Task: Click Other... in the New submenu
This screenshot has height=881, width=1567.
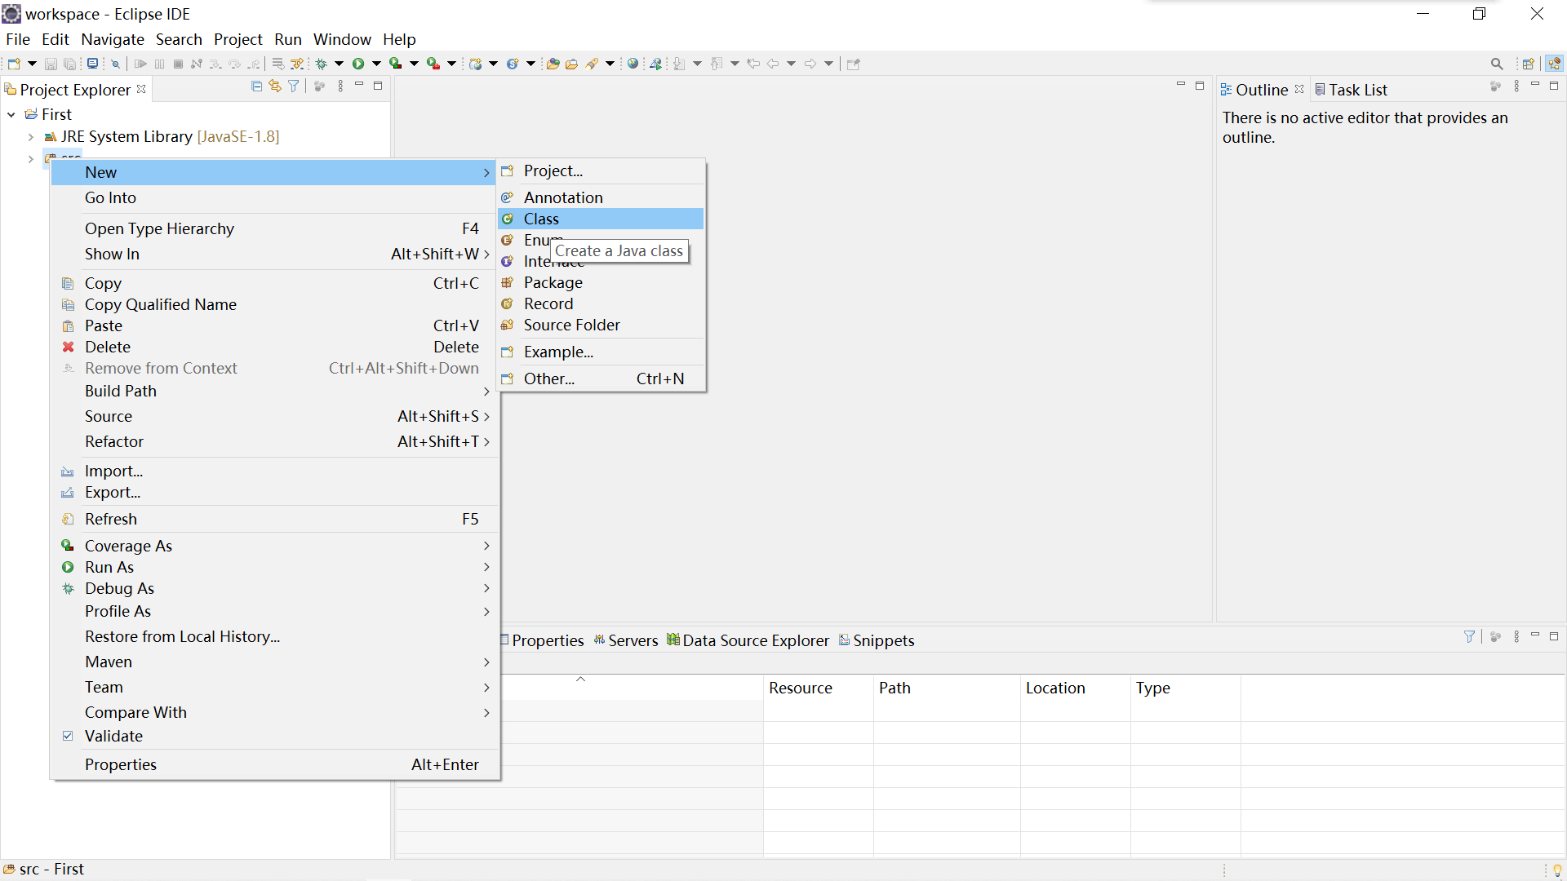Action: tap(601, 379)
